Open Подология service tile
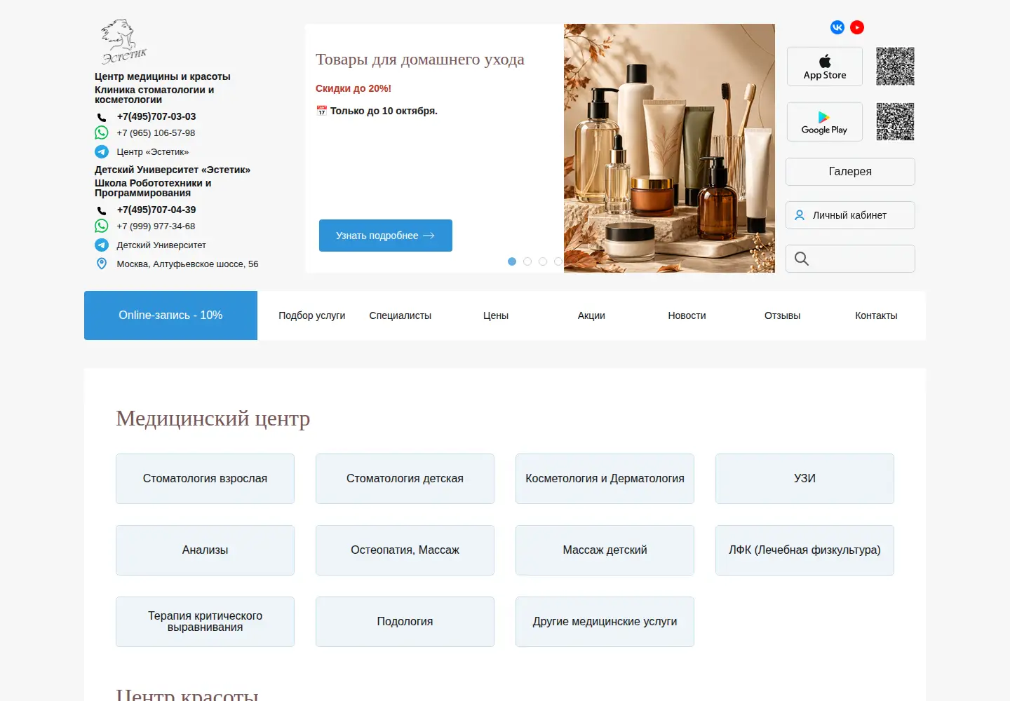 click(x=405, y=622)
